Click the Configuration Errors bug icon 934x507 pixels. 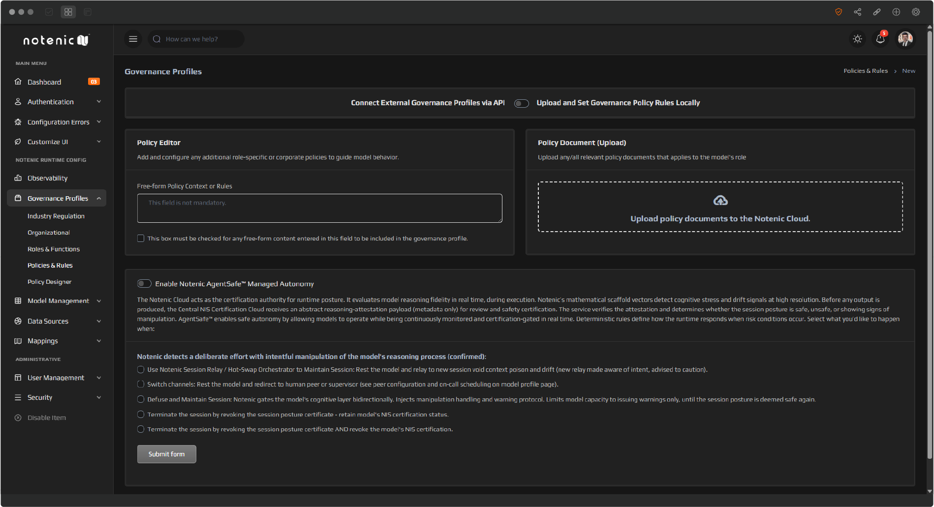tap(18, 121)
